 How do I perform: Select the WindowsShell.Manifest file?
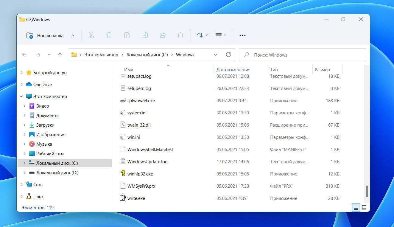click(150, 149)
